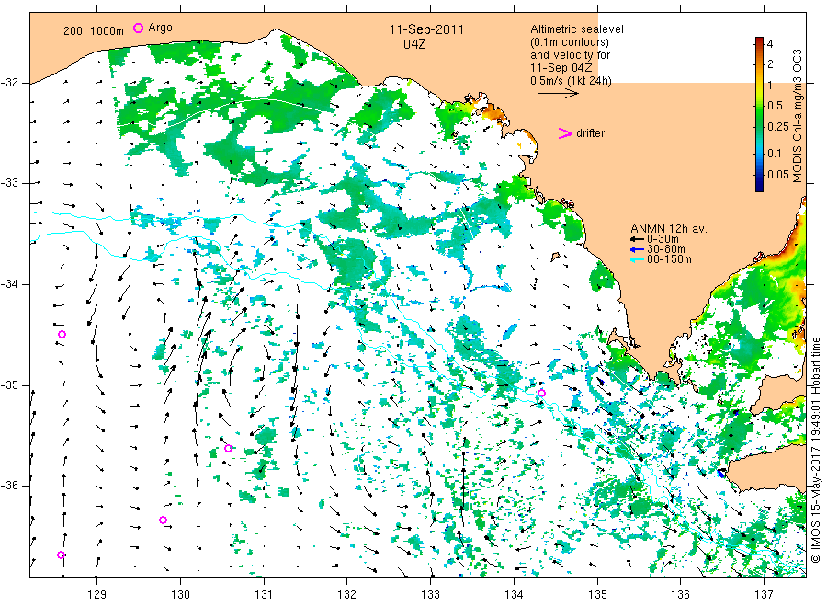Click the '04Z' time label under the date
This screenshot has height=607, width=827.
414,44
